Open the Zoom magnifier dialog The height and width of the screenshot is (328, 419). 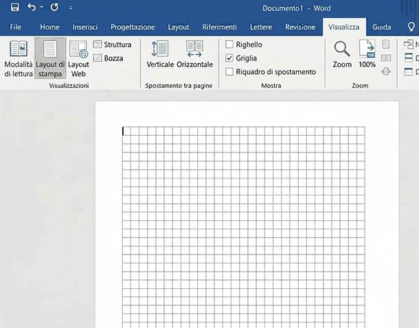(x=342, y=54)
